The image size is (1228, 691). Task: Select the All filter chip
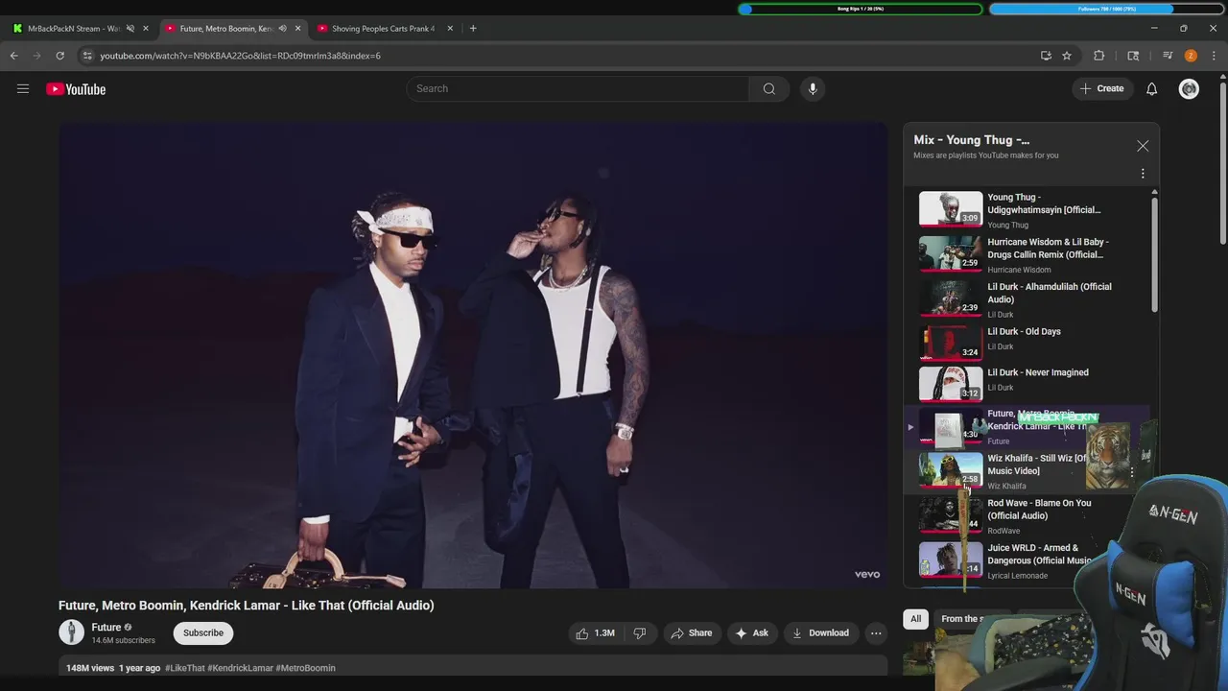click(916, 619)
